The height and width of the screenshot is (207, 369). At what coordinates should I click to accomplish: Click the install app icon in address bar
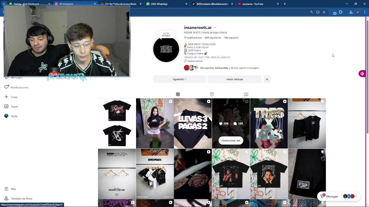point(318,12)
